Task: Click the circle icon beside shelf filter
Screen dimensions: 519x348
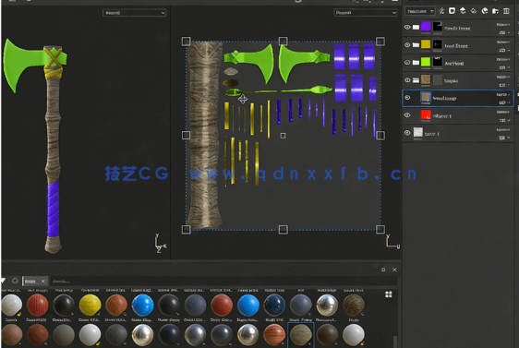Action: [15, 281]
